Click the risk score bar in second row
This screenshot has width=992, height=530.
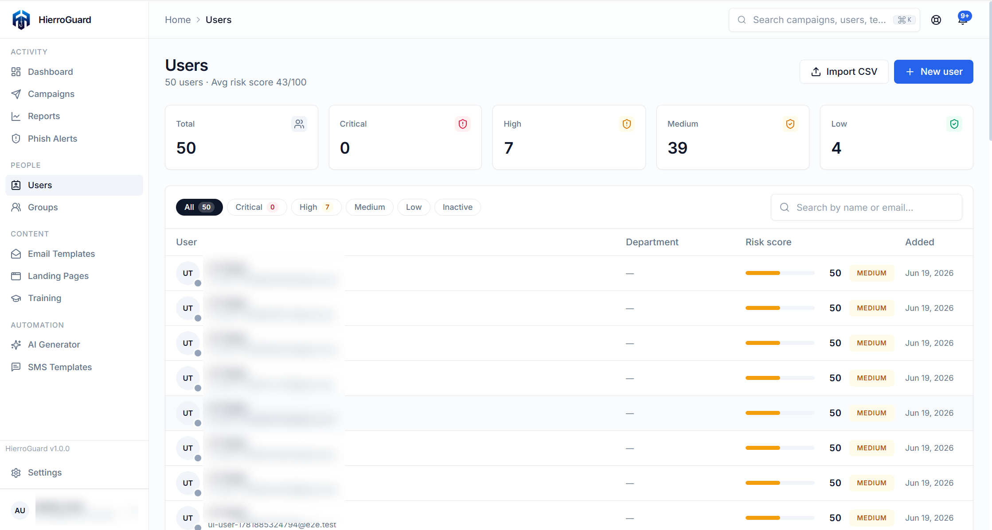tap(780, 308)
